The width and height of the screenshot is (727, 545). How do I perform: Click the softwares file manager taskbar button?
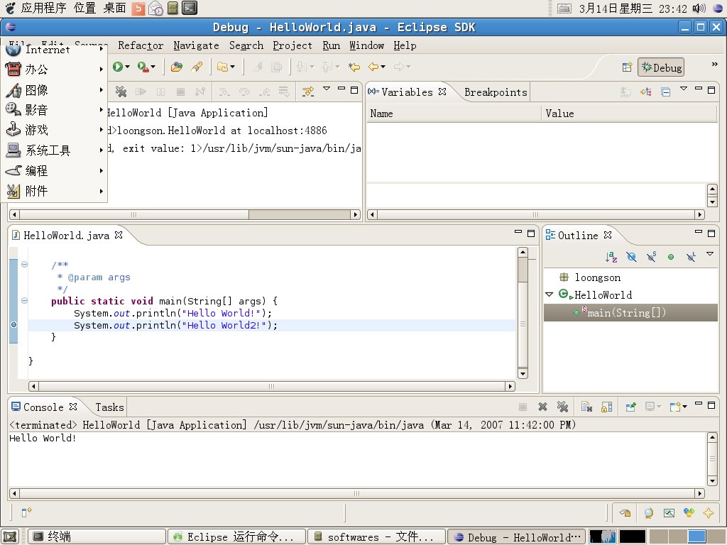pyautogui.click(x=376, y=536)
